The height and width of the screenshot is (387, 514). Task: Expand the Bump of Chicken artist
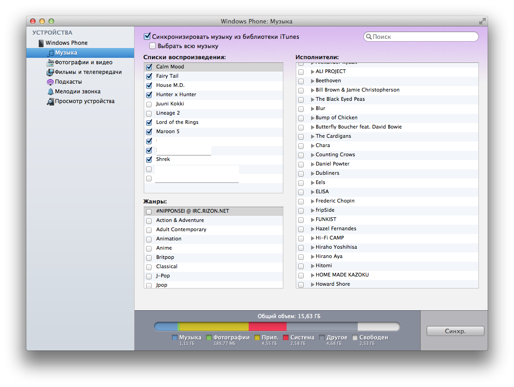[312, 118]
